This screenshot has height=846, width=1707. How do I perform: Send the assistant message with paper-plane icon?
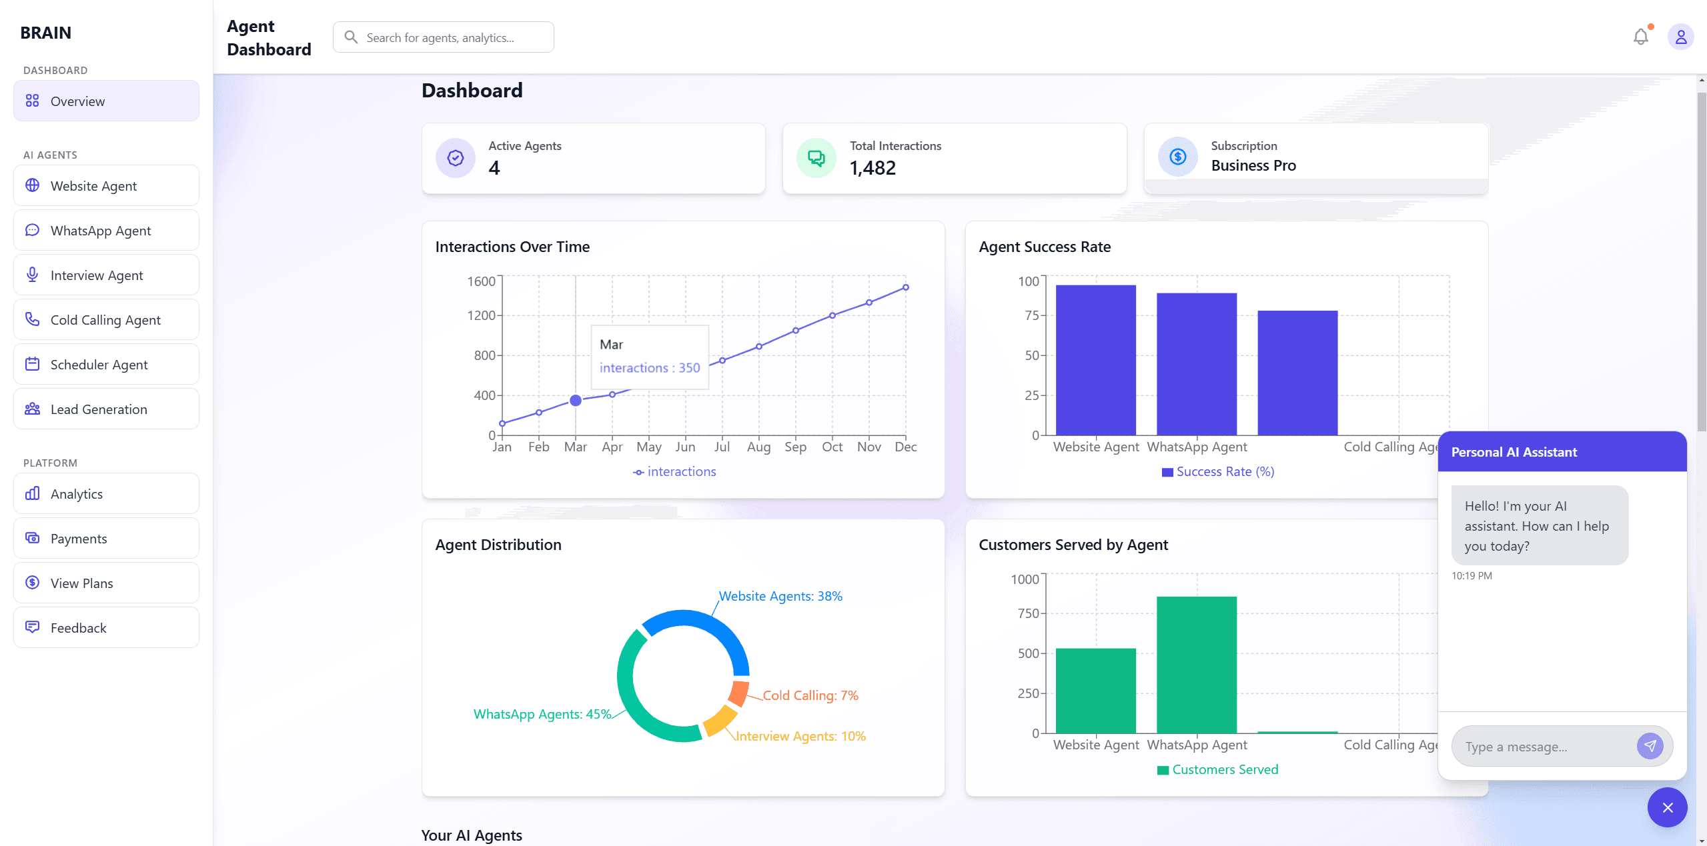1650,746
